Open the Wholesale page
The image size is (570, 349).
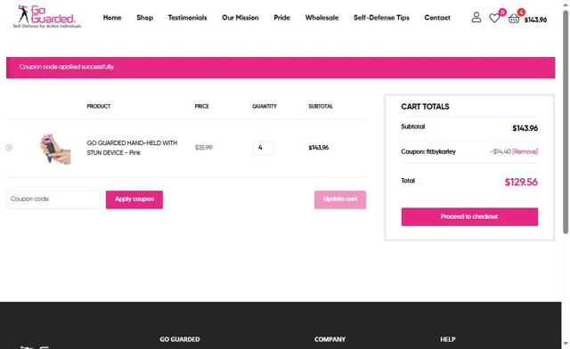click(x=322, y=18)
